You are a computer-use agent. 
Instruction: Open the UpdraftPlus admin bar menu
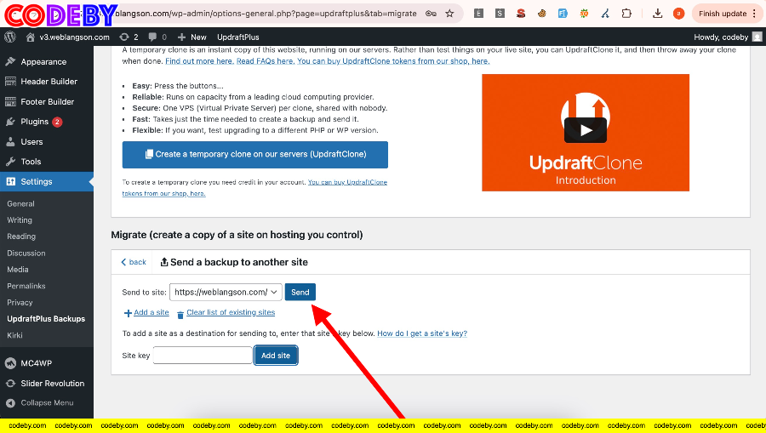(238, 37)
